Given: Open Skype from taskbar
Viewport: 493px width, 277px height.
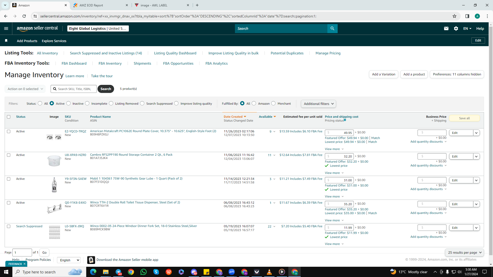Looking at the screenshot, I should [x=156, y=272].
